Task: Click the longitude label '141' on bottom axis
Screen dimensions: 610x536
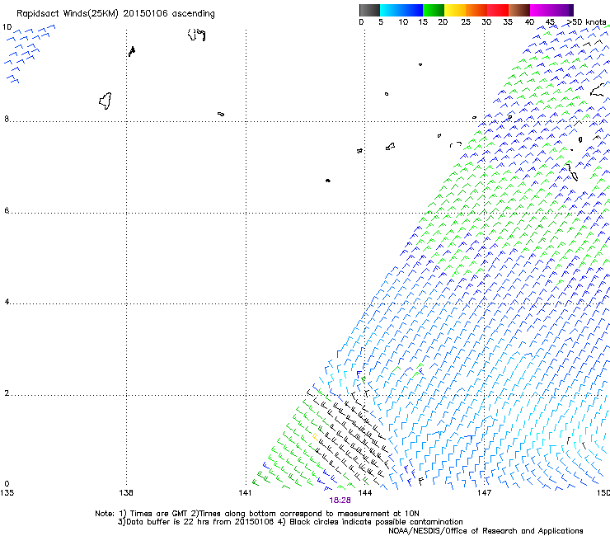Action: point(245,493)
